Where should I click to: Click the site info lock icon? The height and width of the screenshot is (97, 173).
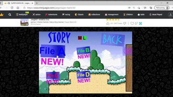pyautogui.click(x=24, y=8)
